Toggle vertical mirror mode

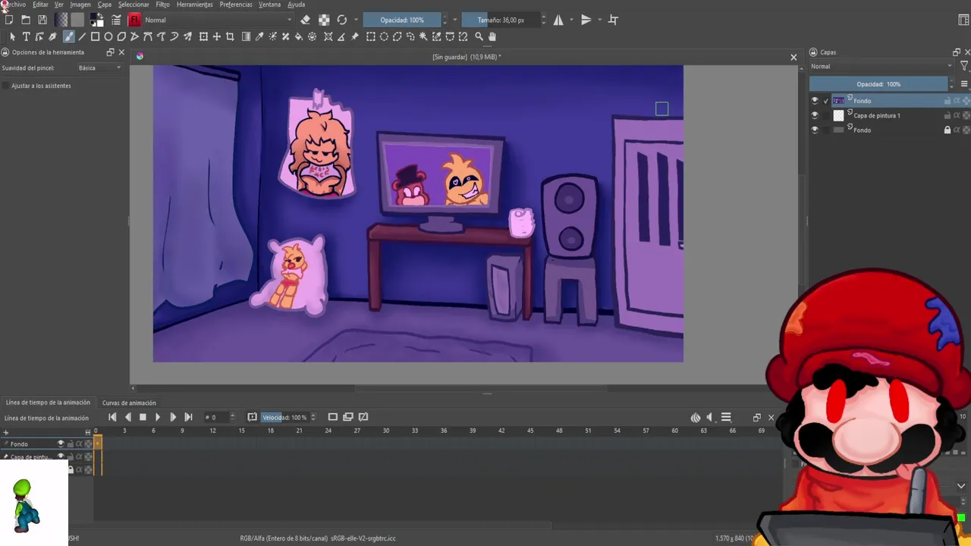(x=586, y=20)
